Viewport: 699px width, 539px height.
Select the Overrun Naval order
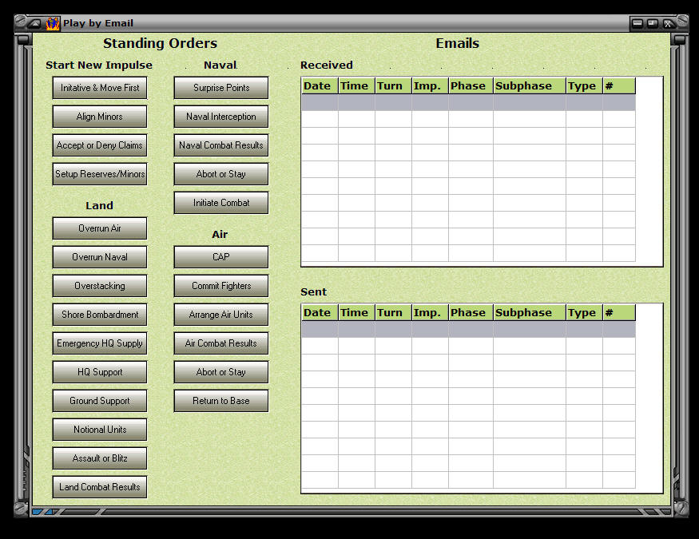pos(100,257)
